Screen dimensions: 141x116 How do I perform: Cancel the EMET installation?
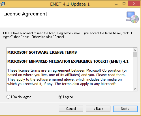coord(71,109)
